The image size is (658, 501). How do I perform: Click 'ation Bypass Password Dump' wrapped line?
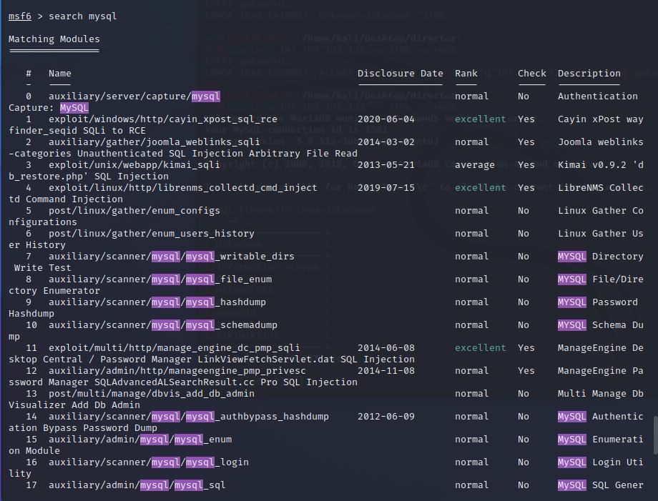pos(83,428)
